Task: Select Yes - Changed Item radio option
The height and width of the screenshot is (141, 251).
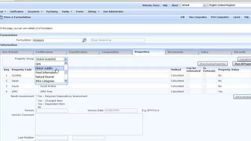Action: point(36,101)
